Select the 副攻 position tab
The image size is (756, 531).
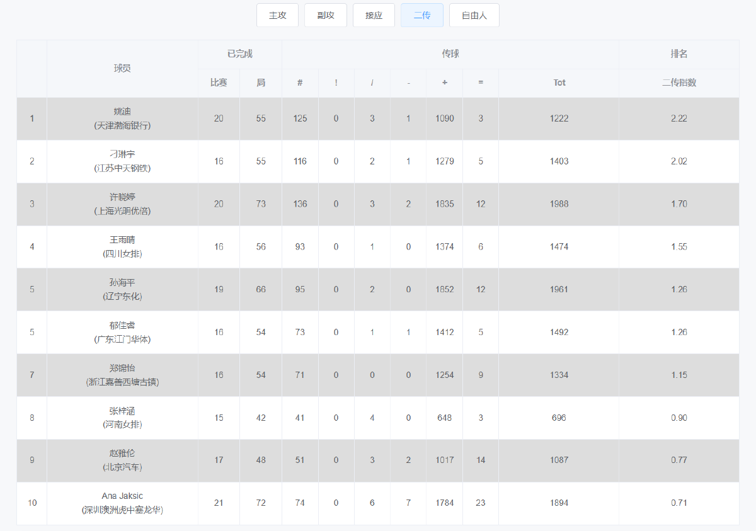[x=325, y=16]
